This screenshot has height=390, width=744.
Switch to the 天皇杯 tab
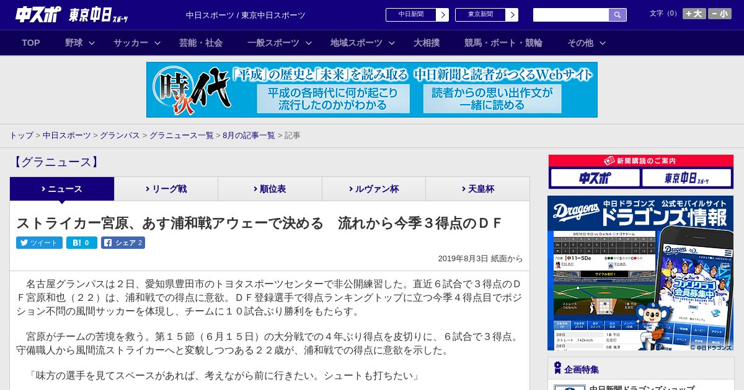(477, 189)
